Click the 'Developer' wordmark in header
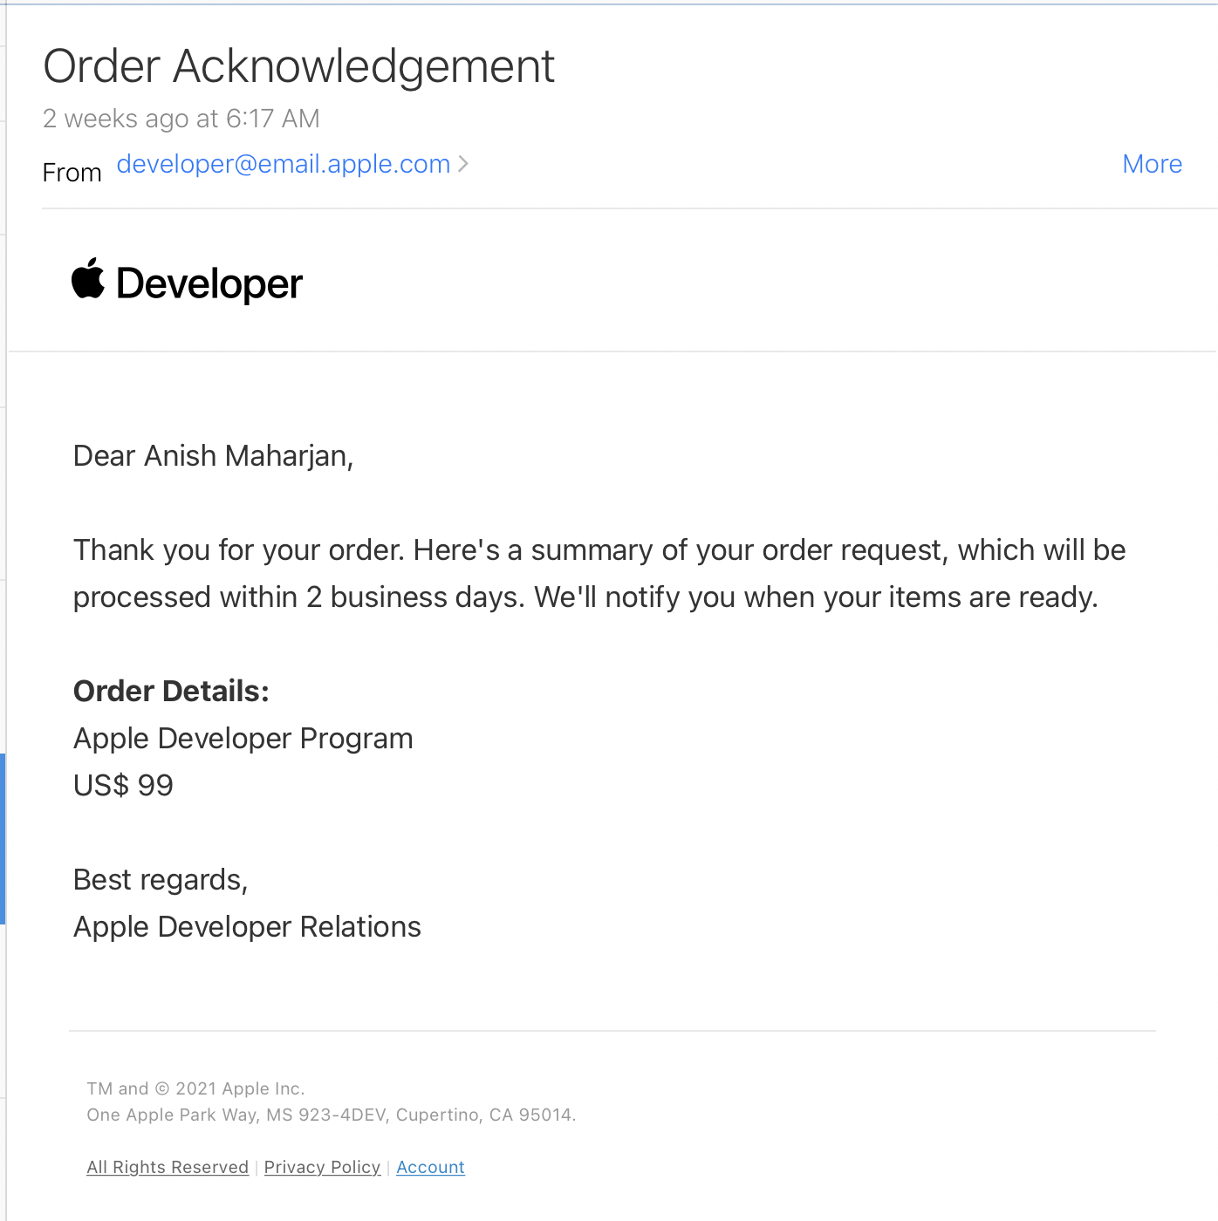Image resolution: width=1218 pixels, height=1221 pixels. tap(209, 284)
